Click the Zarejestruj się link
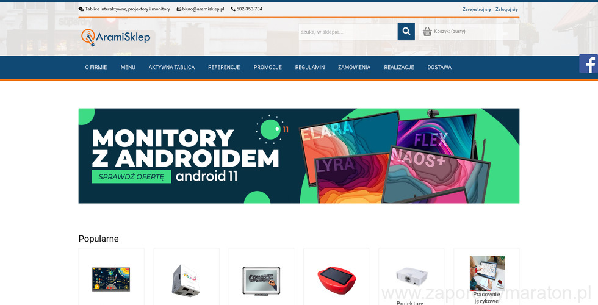The height and width of the screenshot is (305, 598). pyautogui.click(x=477, y=9)
